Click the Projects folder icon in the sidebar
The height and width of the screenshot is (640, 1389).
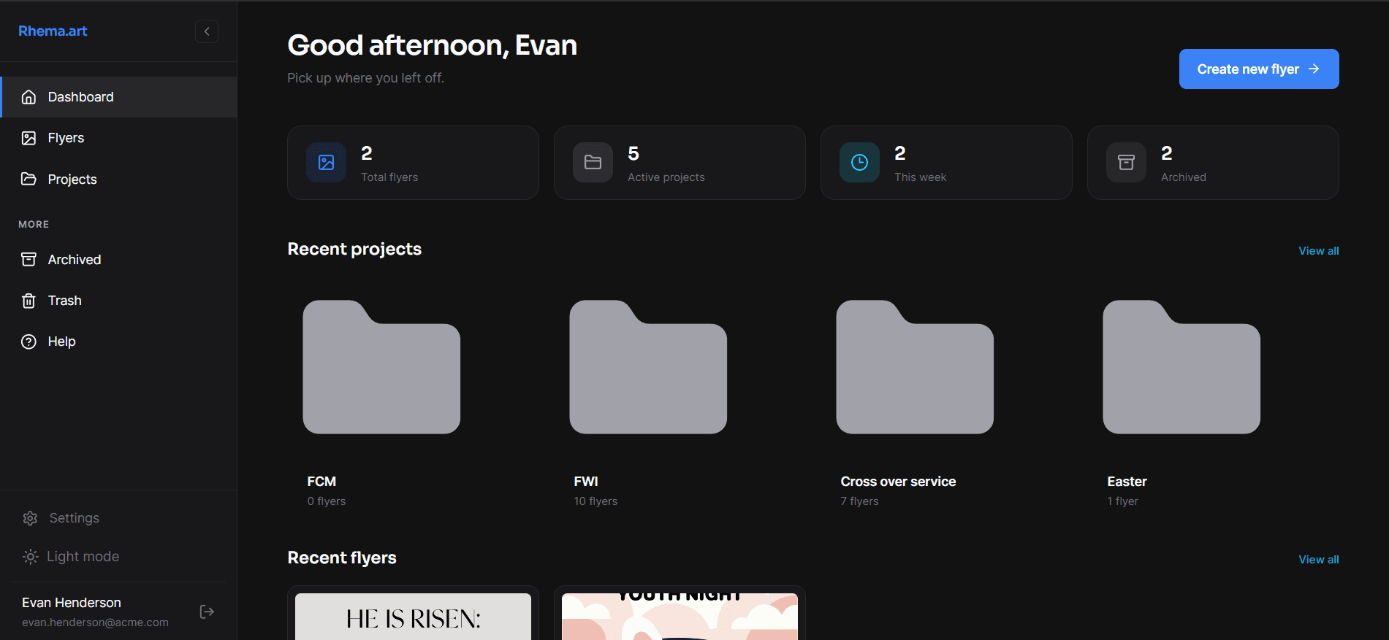tap(28, 179)
